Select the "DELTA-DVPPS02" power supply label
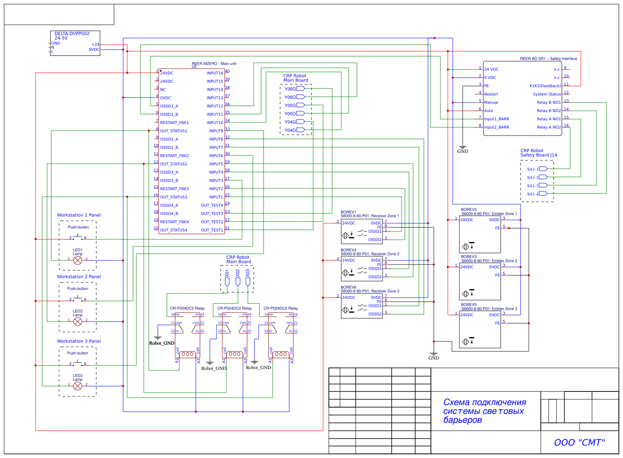The width and height of the screenshot is (623, 458). (72, 33)
